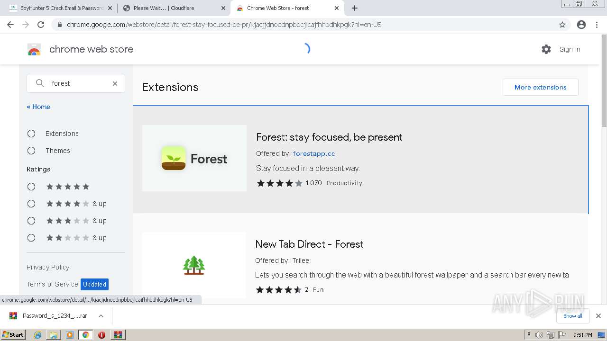Sign in to Chrome Web Store
Viewport: 607px width, 341px height.
click(x=570, y=49)
